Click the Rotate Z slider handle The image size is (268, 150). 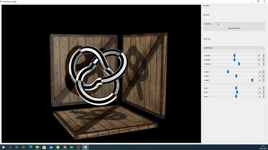252,80
